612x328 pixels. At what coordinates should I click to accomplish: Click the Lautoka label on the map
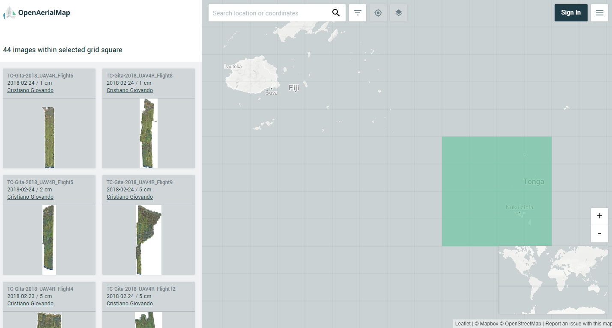click(x=233, y=67)
